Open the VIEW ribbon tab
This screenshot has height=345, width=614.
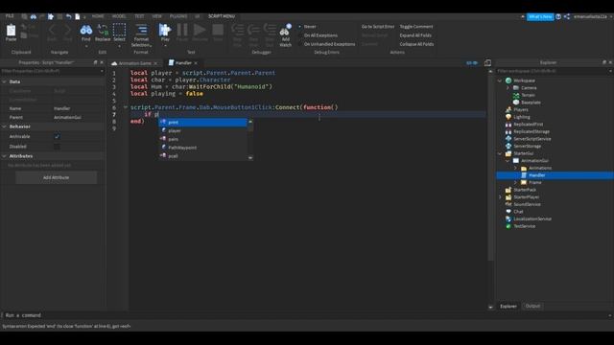(156, 16)
